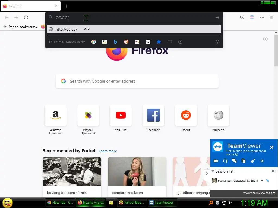Search this time with eBay icon
This screenshot has width=278, height=208.
[x=137, y=42]
